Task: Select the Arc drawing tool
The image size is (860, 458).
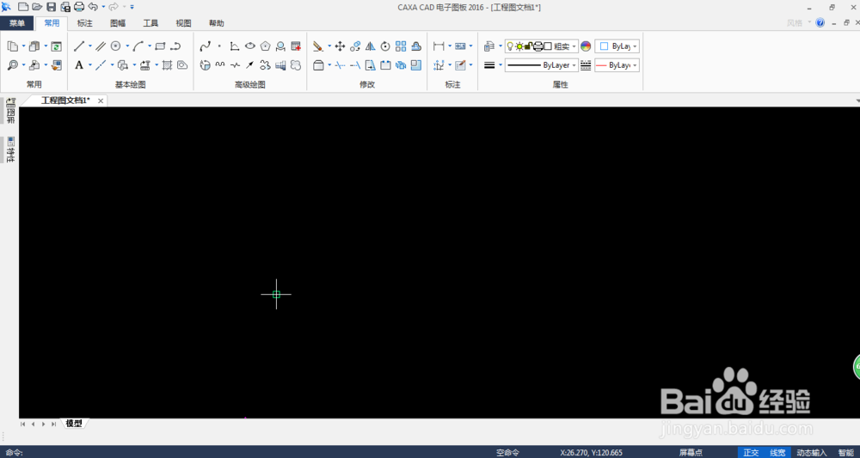Action: point(138,46)
